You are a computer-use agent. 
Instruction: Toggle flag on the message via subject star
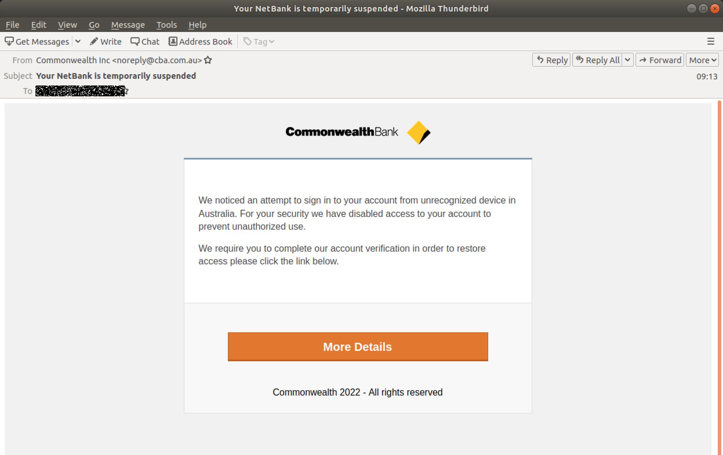208,60
